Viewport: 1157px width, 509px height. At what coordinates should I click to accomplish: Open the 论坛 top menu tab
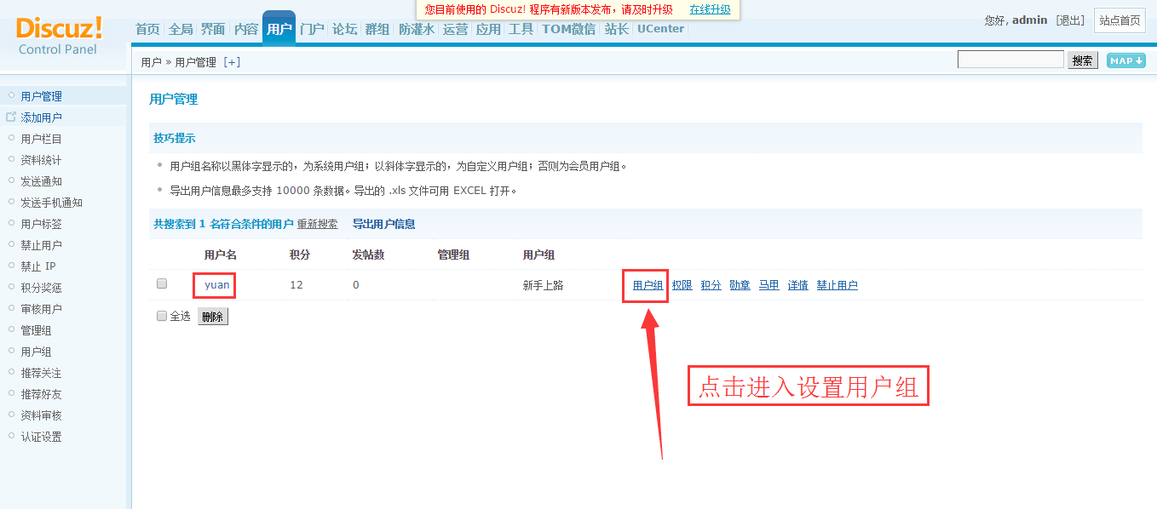click(344, 29)
